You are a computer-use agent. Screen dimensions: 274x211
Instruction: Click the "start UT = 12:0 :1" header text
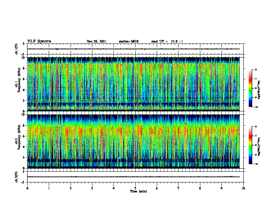167,41
